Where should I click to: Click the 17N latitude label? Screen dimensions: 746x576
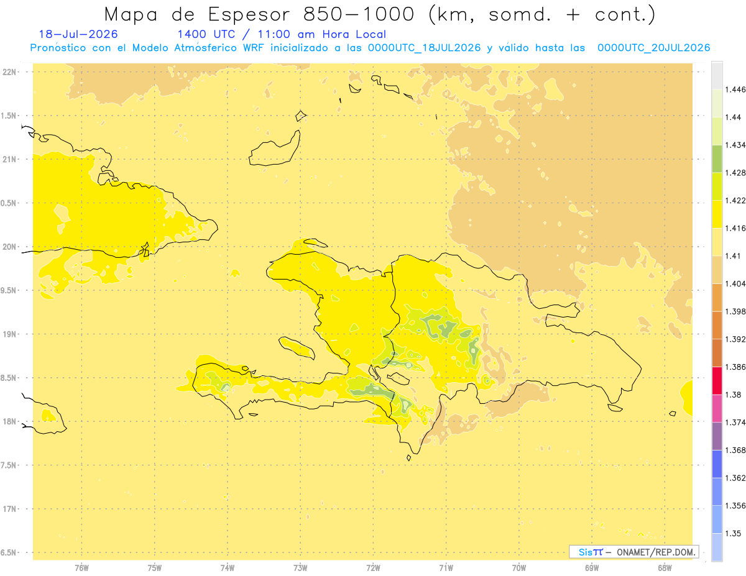tap(11, 509)
